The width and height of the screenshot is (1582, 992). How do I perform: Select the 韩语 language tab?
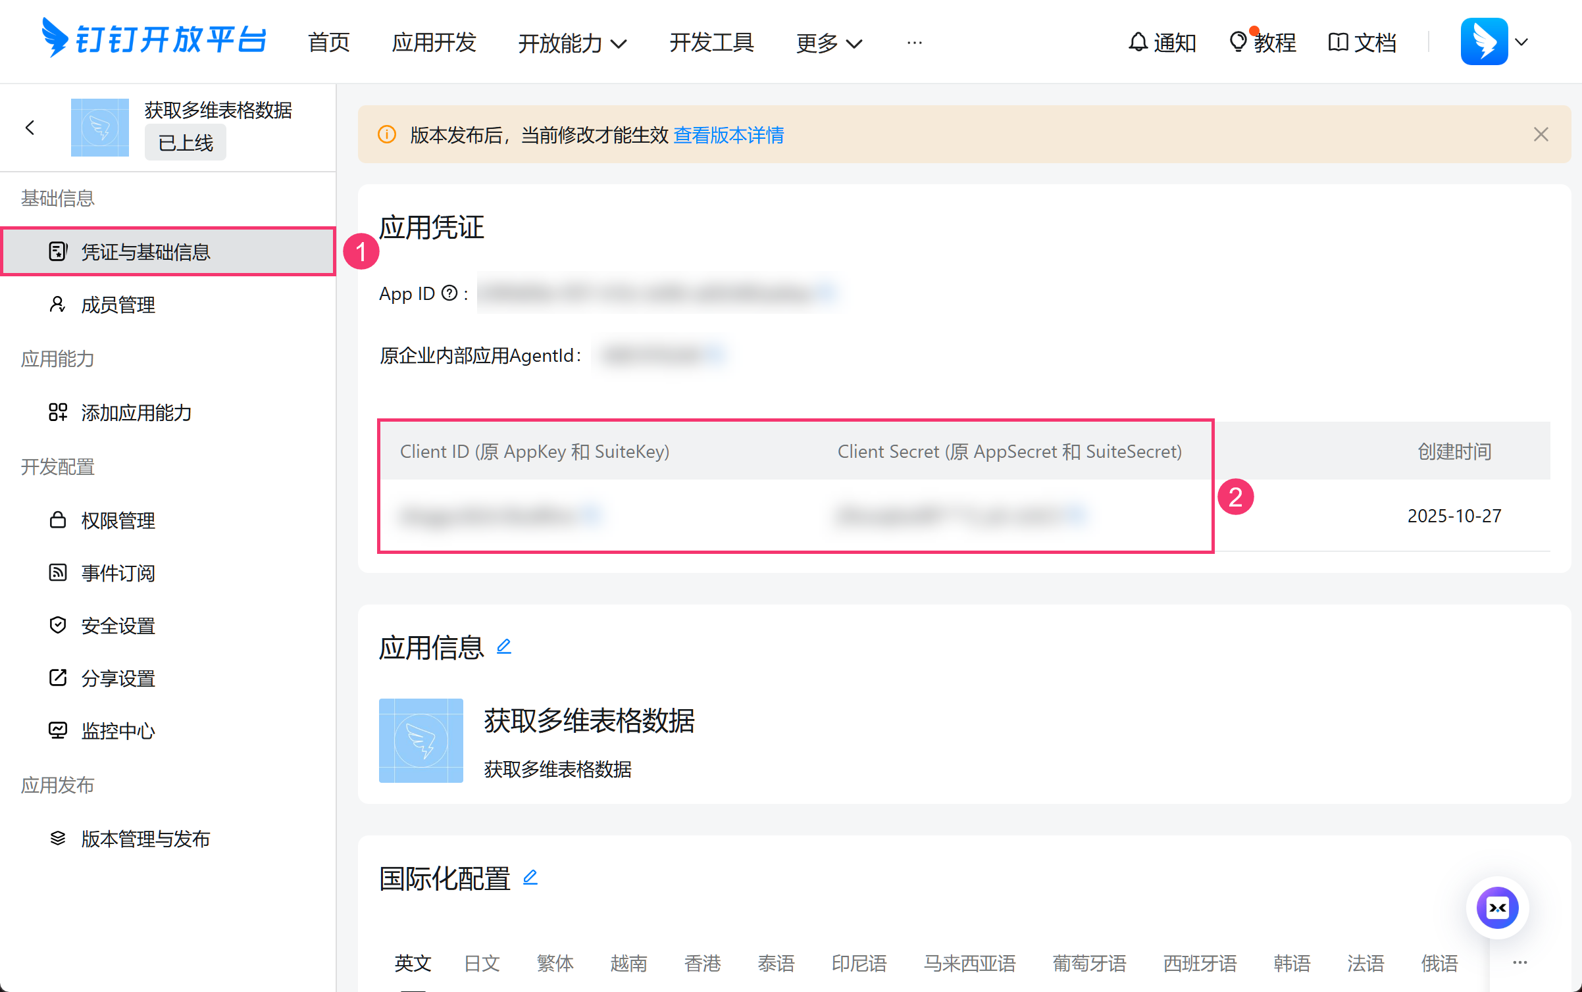[x=1292, y=963]
